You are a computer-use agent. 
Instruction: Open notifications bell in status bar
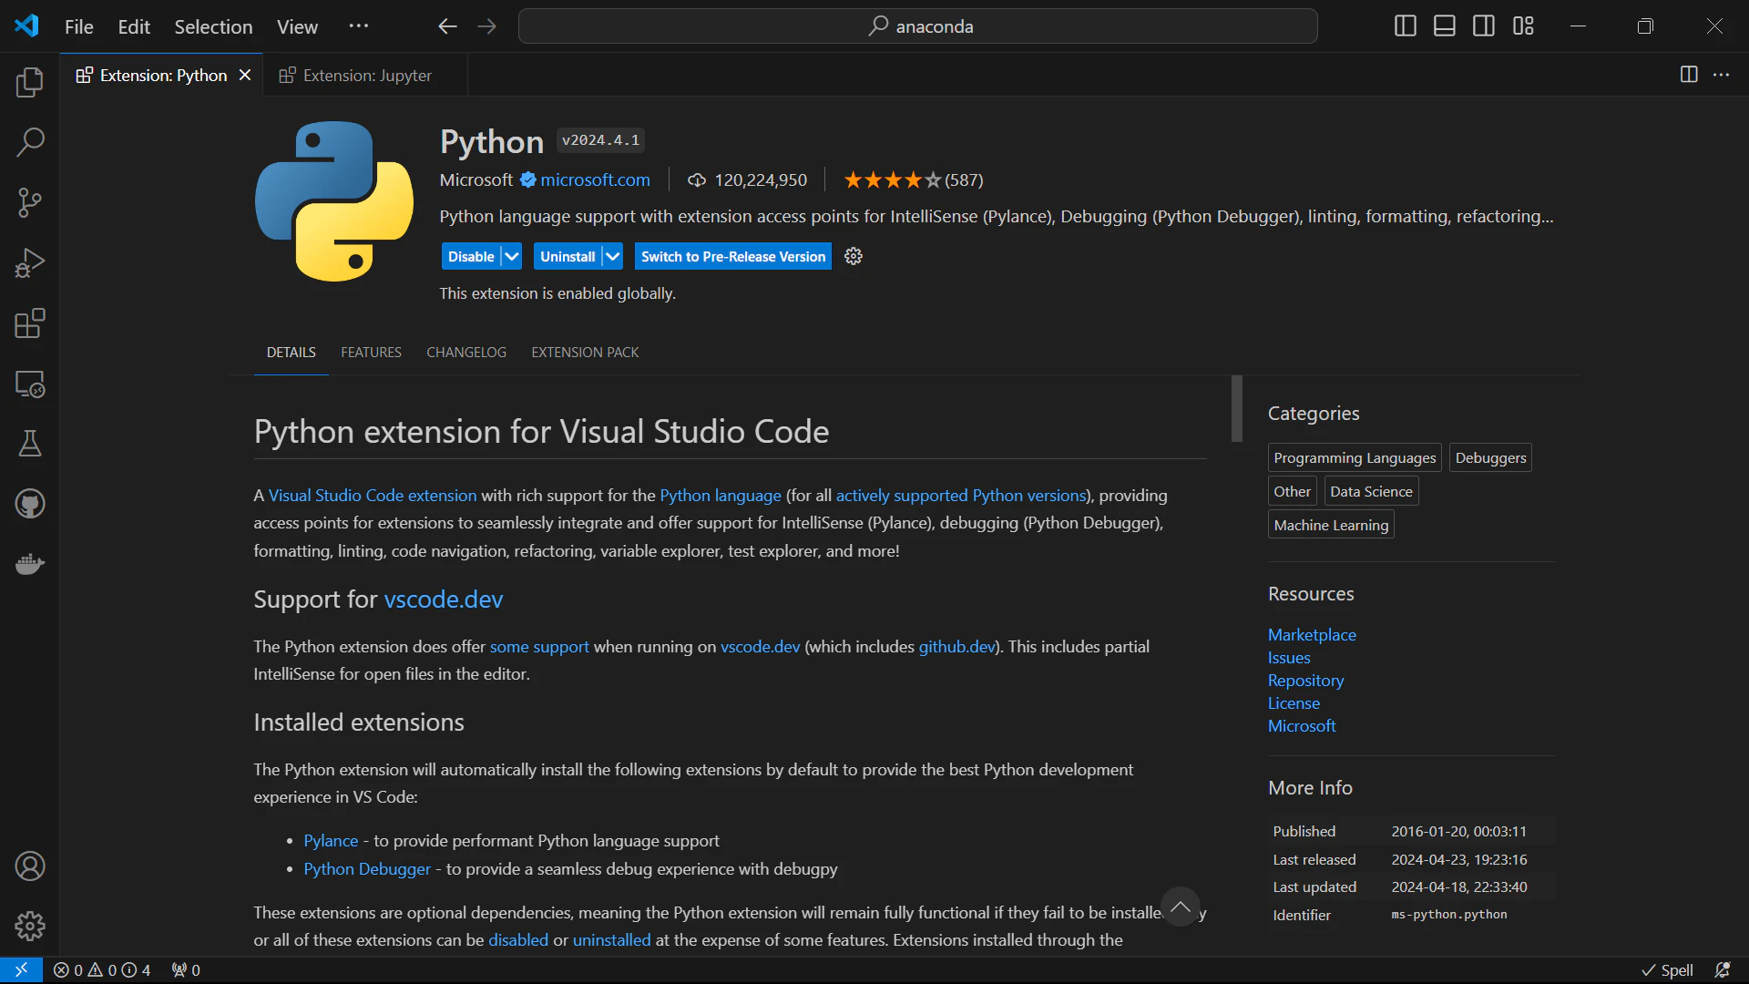coord(1723,970)
